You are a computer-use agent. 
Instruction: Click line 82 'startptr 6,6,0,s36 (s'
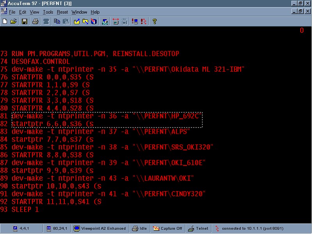coord(53,124)
